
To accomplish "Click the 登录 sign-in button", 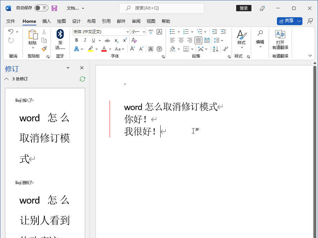I will 244,8.
